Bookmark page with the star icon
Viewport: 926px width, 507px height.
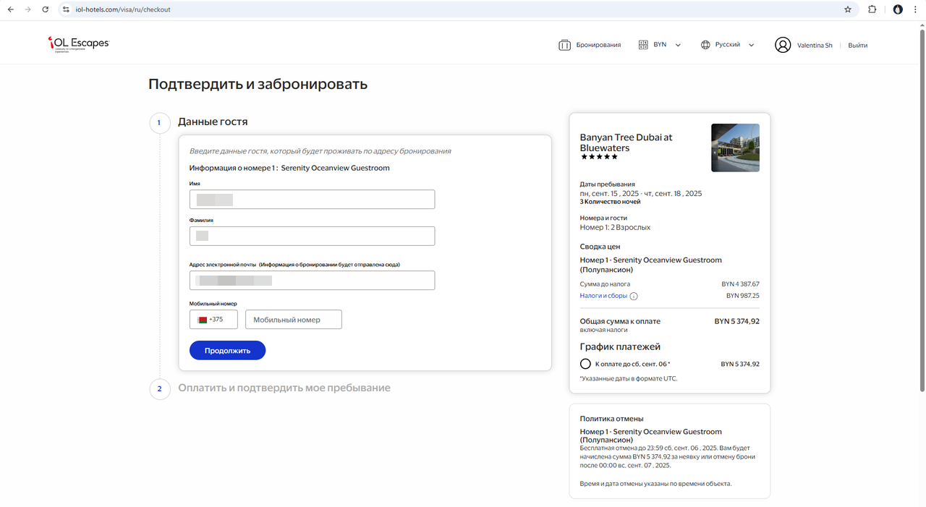click(x=848, y=9)
